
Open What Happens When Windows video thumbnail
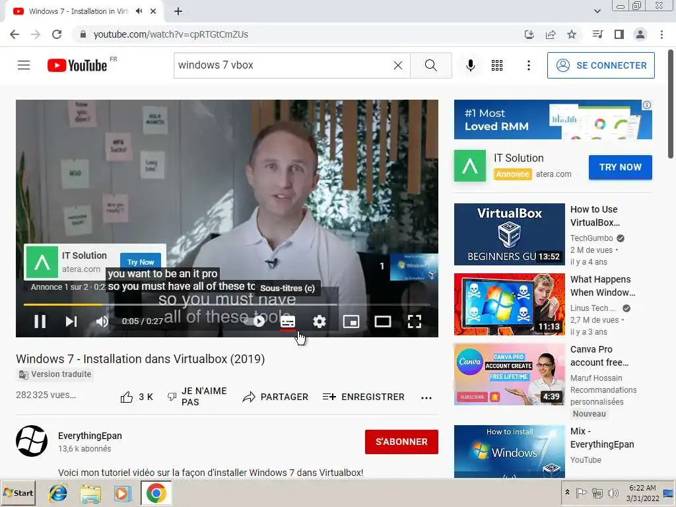point(509,304)
